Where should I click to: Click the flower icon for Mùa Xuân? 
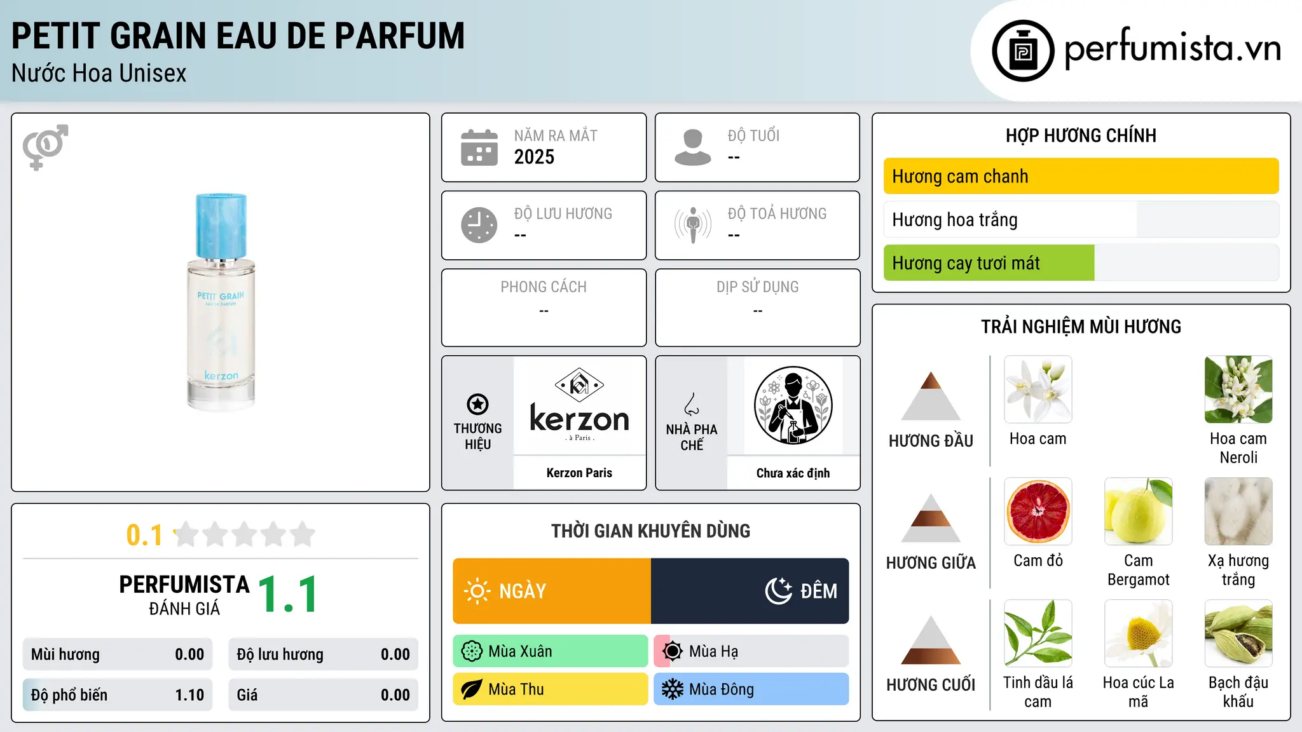pyautogui.click(x=472, y=651)
